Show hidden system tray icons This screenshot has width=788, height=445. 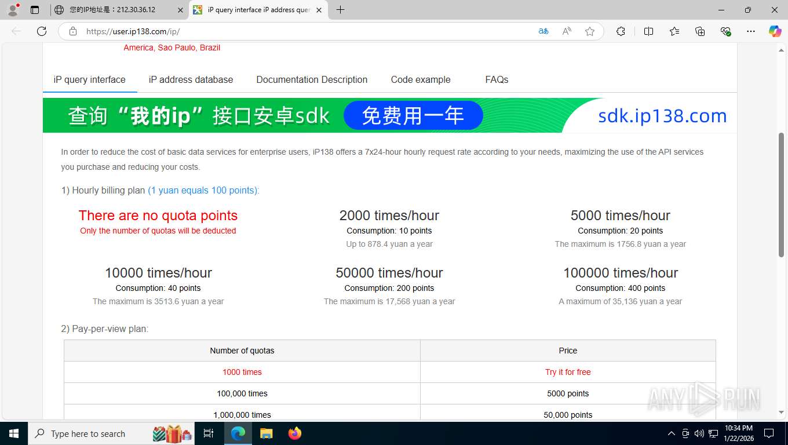(x=671, y=433)
